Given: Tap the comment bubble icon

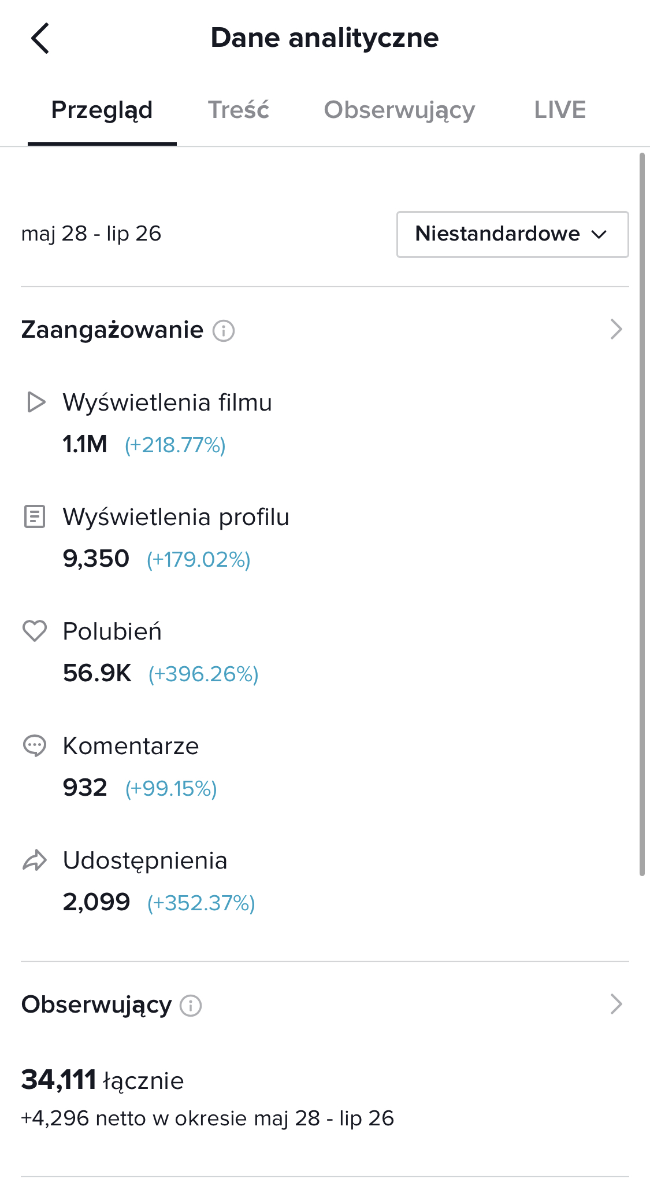Looking at the screenshot, I should tap(35, 745).
